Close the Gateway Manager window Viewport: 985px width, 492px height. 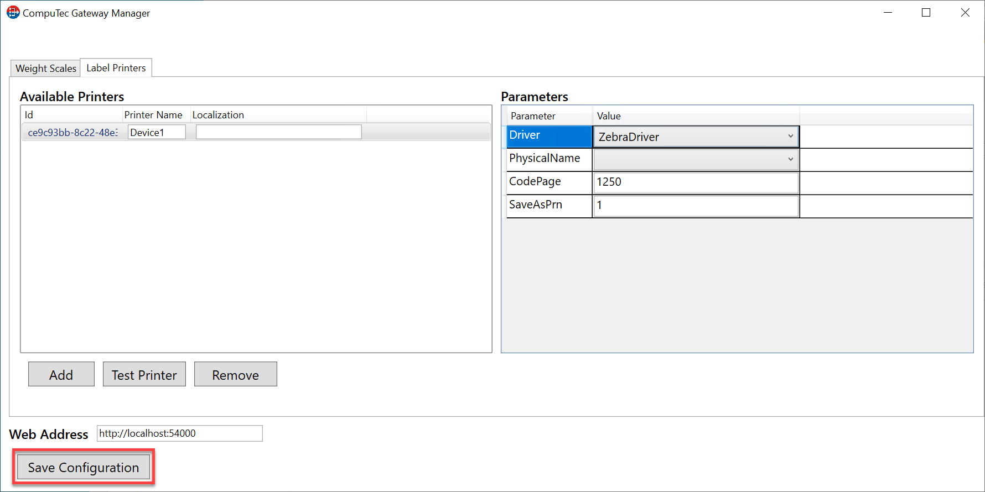pos(965,13)
